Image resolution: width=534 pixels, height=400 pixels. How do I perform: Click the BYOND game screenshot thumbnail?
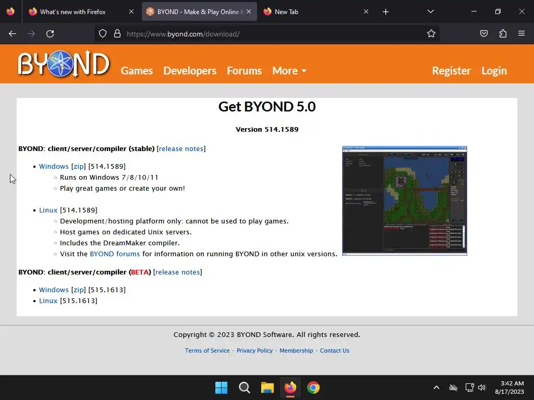click(x=404, y=201)
